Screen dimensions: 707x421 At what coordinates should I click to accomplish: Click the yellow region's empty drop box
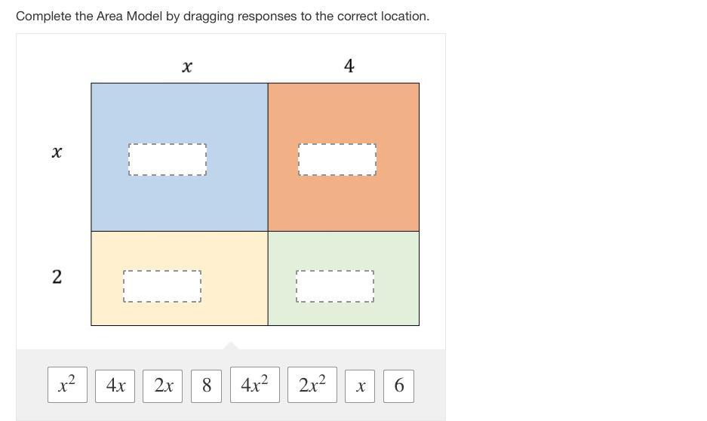(162, 287)
